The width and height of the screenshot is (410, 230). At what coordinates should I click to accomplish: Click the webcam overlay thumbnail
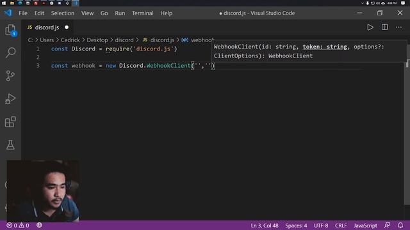tap(43, 191)
